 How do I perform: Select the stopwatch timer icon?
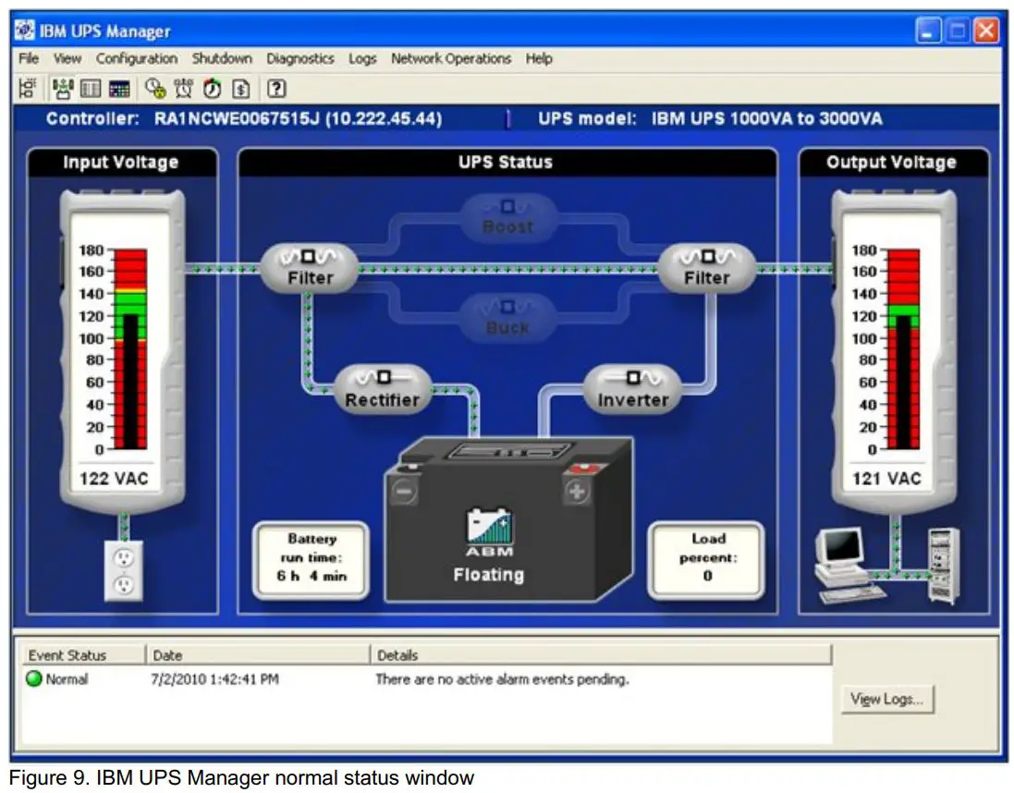coord(212,89)
